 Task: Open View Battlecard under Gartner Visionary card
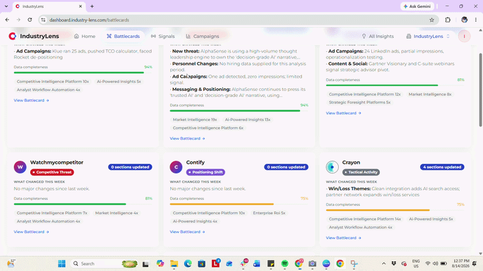(344, 113)
